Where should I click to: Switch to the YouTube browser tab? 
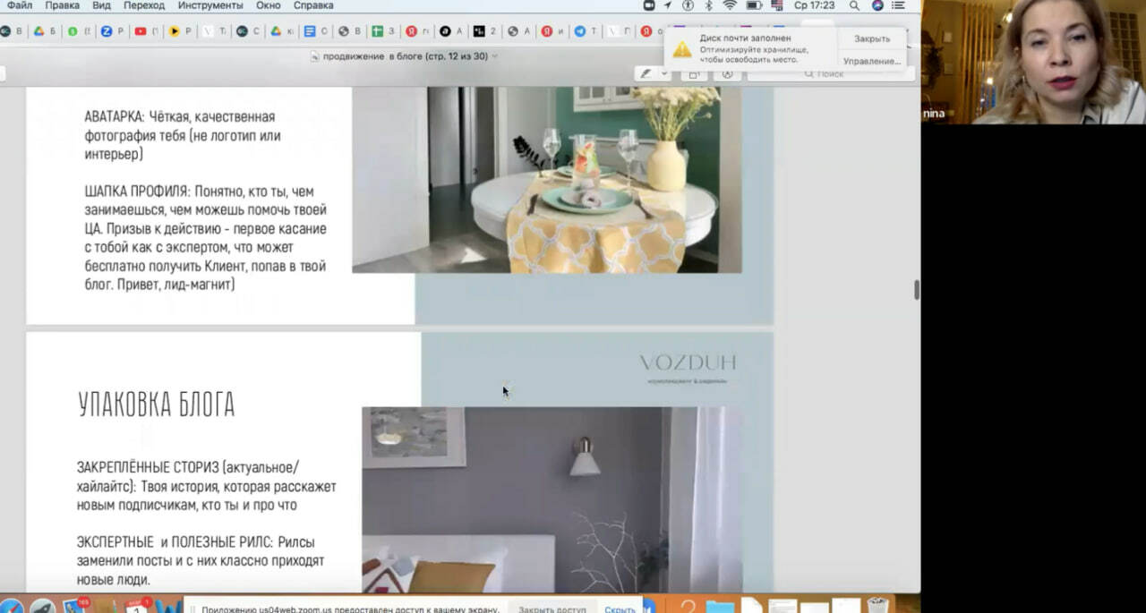tap(141, 31)
